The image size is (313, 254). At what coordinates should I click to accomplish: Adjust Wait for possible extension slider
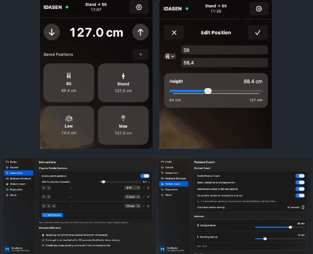coord(103,182)
